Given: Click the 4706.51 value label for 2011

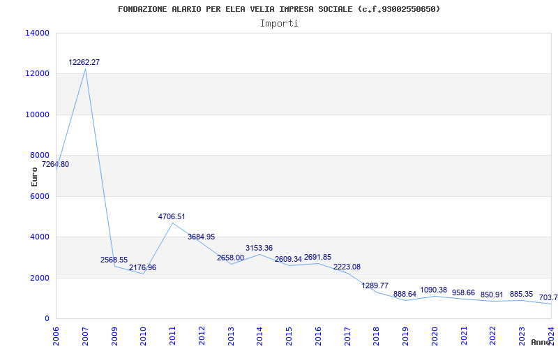Looking at the screenshot, I should pos(172,216).
